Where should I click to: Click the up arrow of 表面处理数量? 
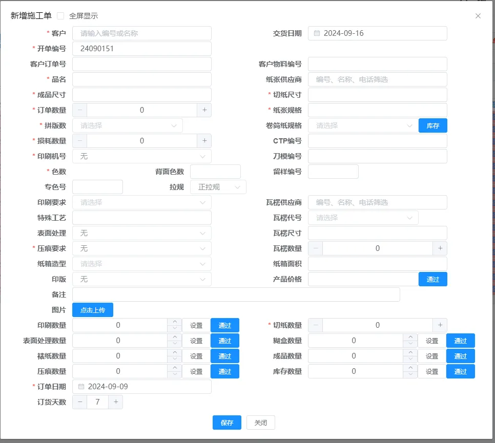pyautogui.click(x=175, y=337)
